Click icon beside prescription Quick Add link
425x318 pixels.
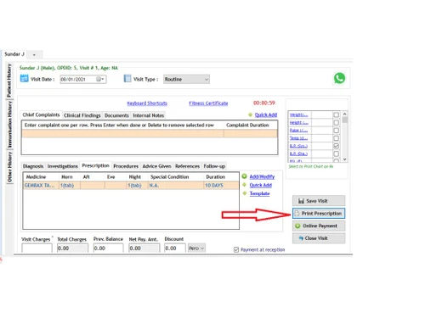245,185
